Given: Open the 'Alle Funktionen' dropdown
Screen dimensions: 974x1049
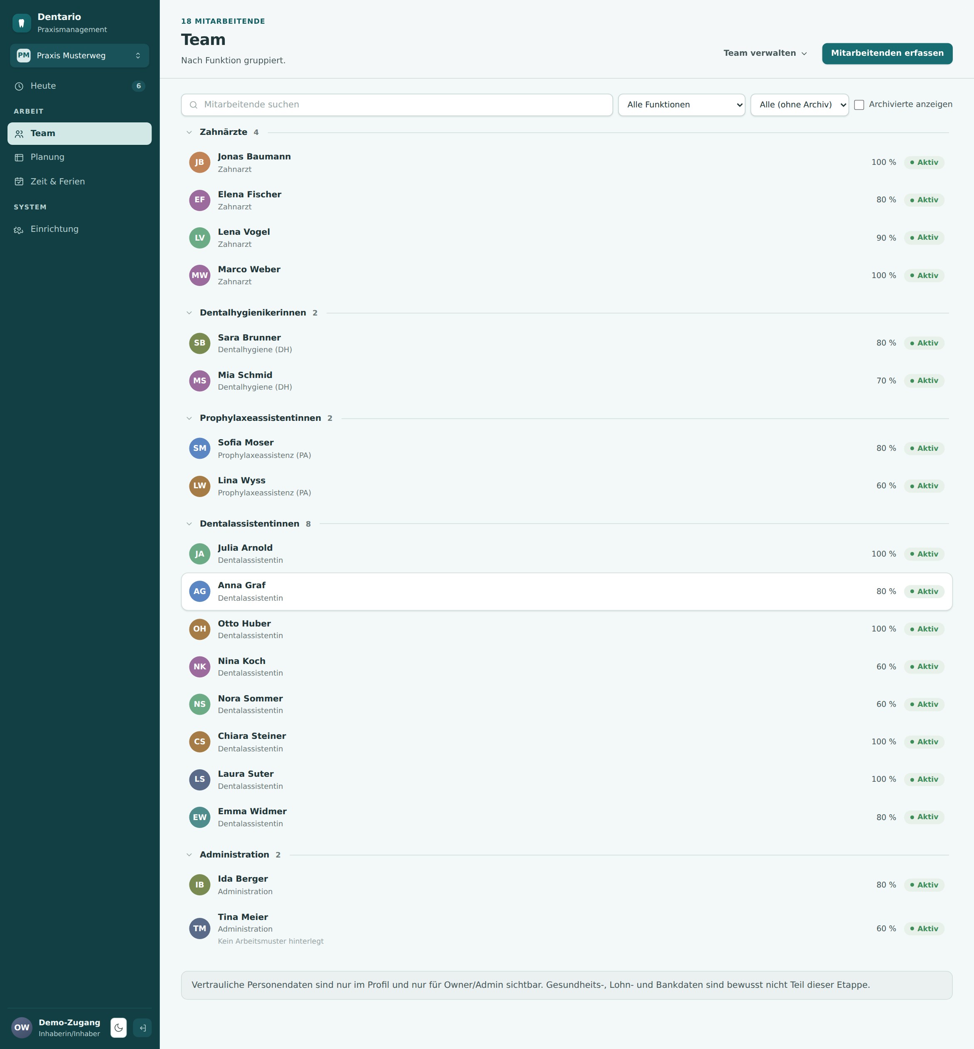Looking at the screenshot, I should click(681, 105).
